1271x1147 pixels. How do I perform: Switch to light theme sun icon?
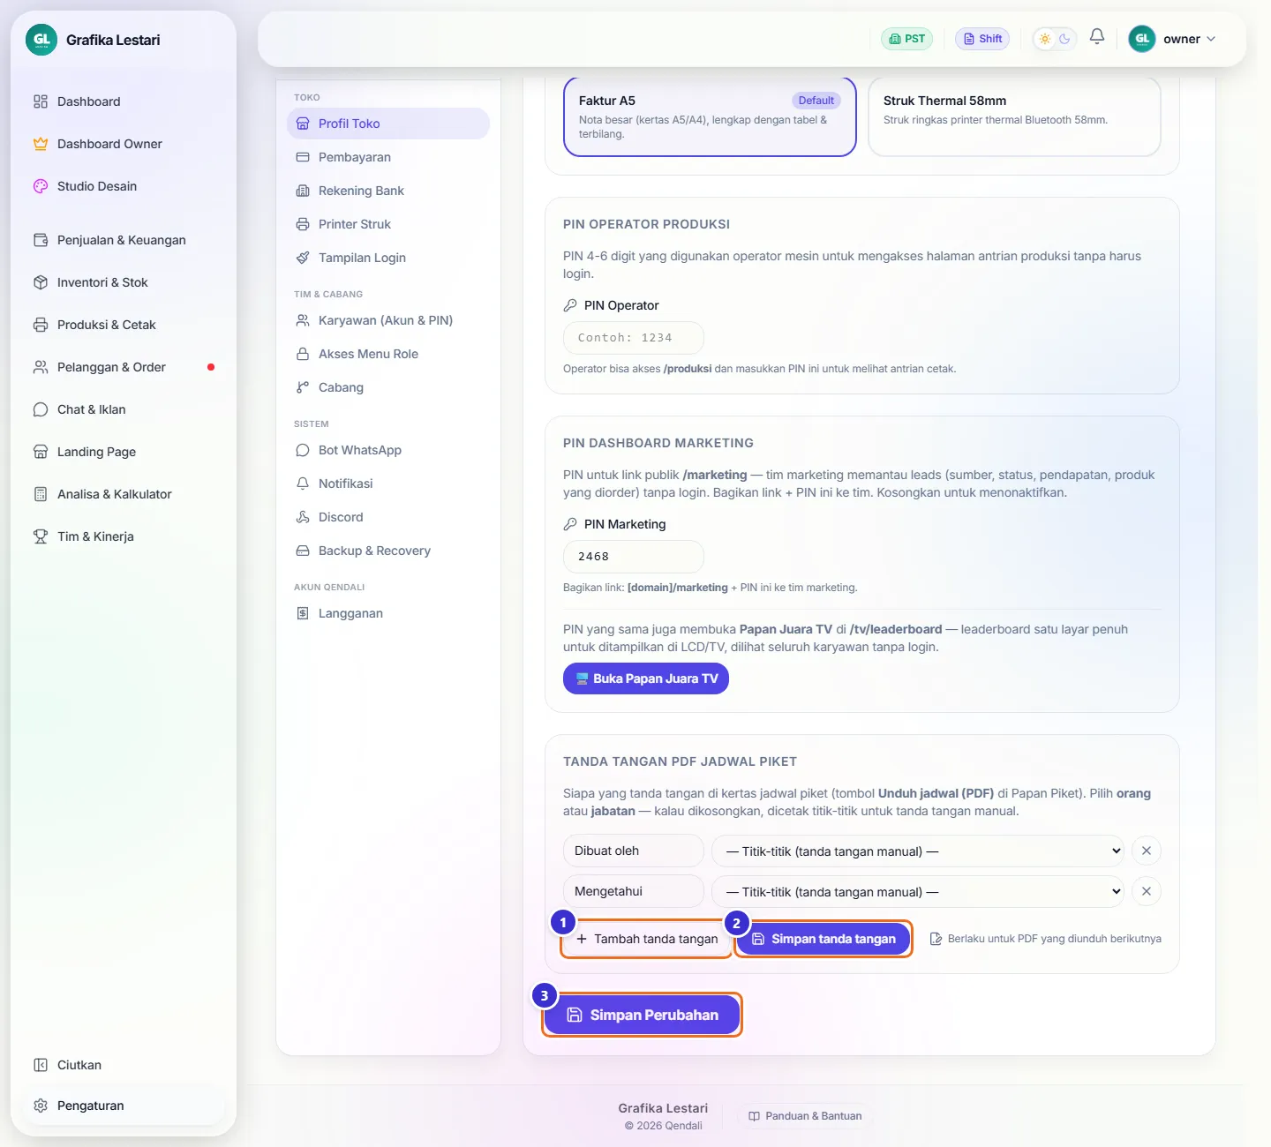[x=1045, y=39]
